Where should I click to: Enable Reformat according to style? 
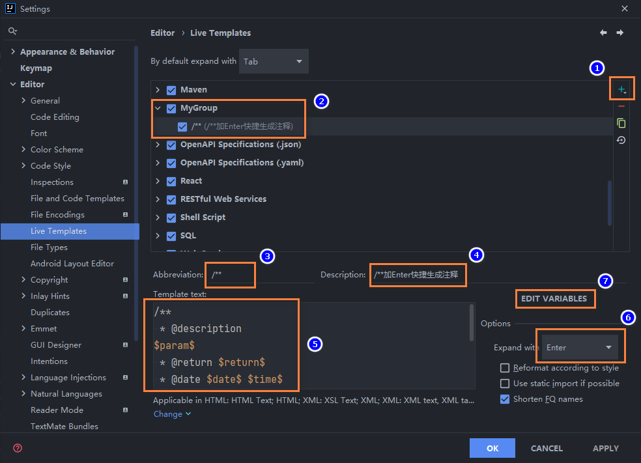pos(505,368)
